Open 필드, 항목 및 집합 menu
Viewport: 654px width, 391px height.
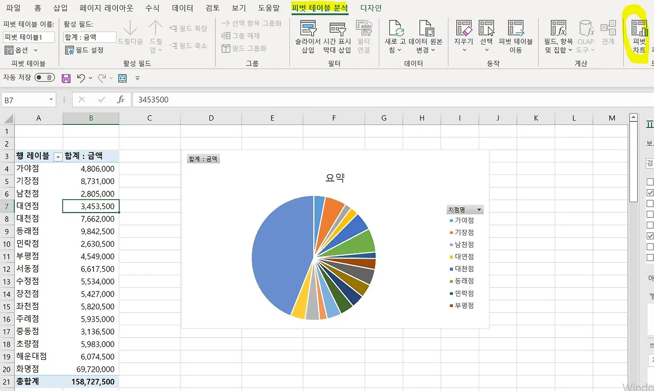(558, 37)
